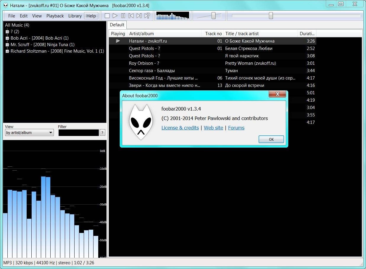Screen dimensions: 366x269
Task: Click the status bar playback info text
Action: coord(49,262)
